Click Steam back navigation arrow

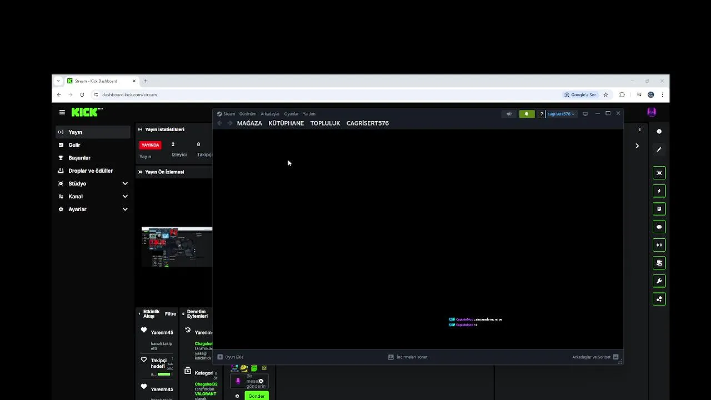click(220, 123)
